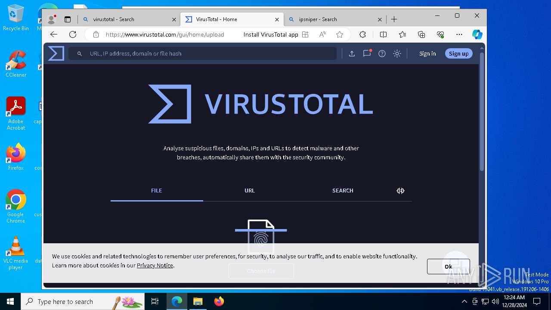
Task: Click the volume speaker tray icon
Action: click(x=495, y=301)
